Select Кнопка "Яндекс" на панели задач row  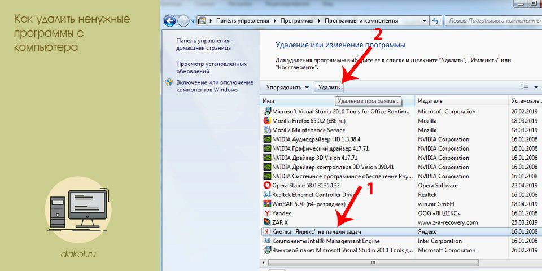coord(401,231)
